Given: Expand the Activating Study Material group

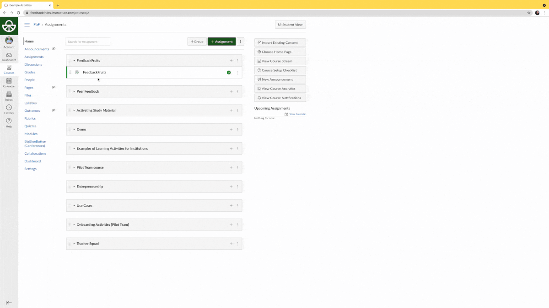Looking at the screenshot, I should click(74, 110).
